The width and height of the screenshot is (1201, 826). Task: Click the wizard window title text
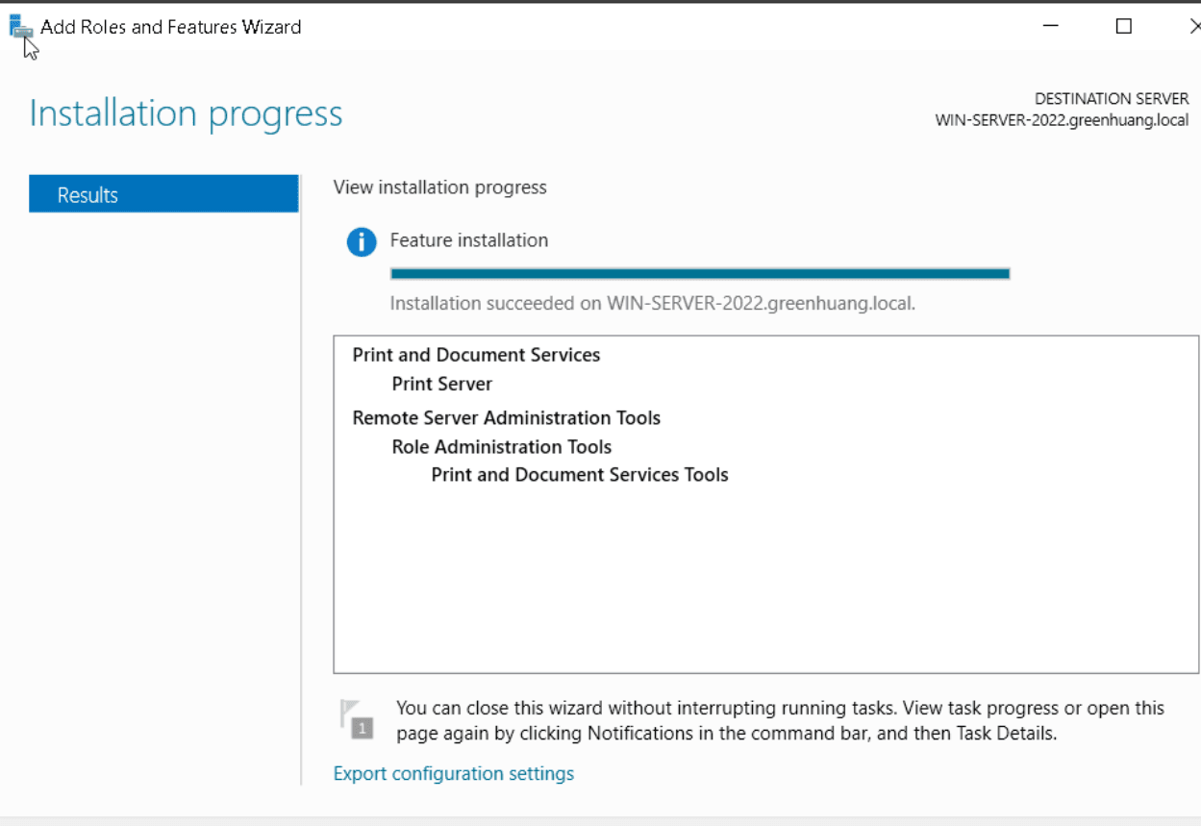[171, 27]
